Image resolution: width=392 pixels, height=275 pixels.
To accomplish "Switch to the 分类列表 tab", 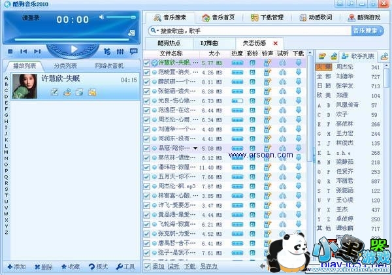I will [65, 66].
